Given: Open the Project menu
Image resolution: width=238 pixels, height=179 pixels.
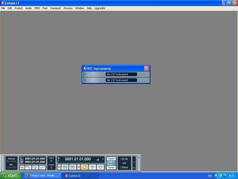Looking at the screenshot, I should 18,8.
